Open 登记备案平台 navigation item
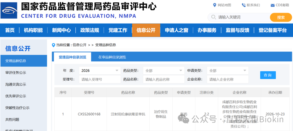293x131 pixels. 273,30
